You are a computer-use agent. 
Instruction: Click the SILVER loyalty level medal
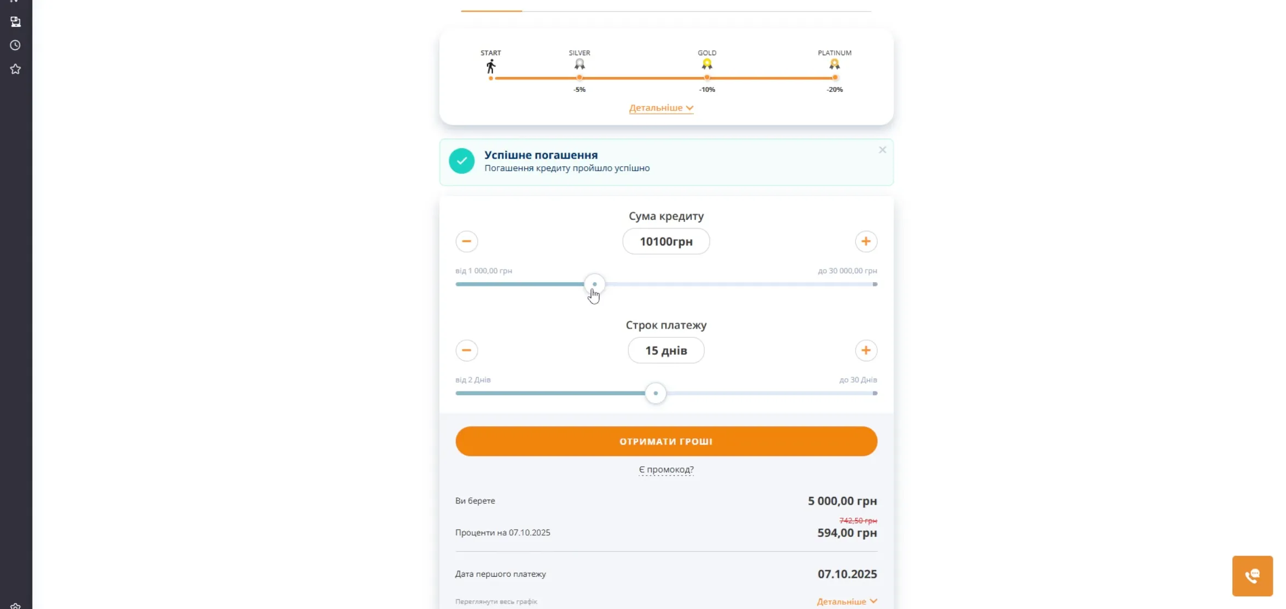pyautogui.click(x=580, y=65)
